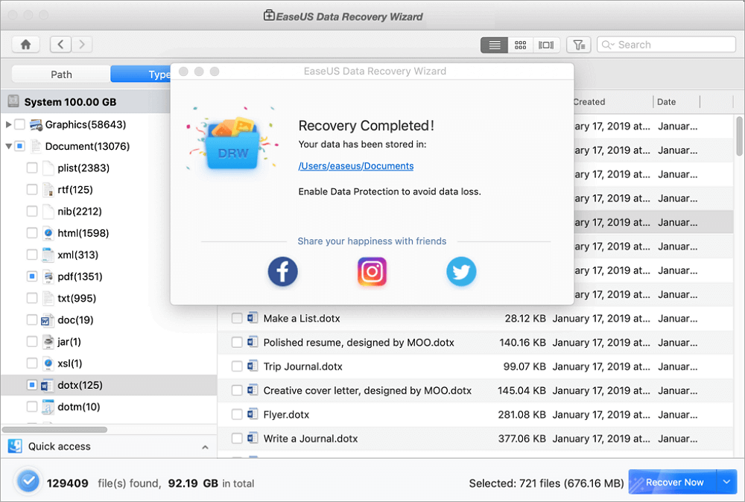Toggle the pdf(1351) checkbox
Screen dimensions: 745x502
(x=32, y=276)
